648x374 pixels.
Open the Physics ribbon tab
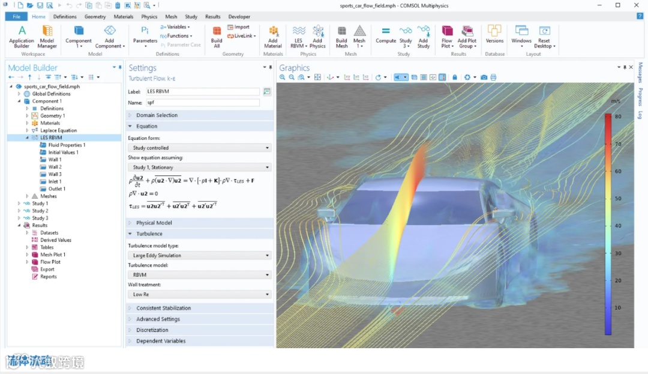click(x=149, y=17)
